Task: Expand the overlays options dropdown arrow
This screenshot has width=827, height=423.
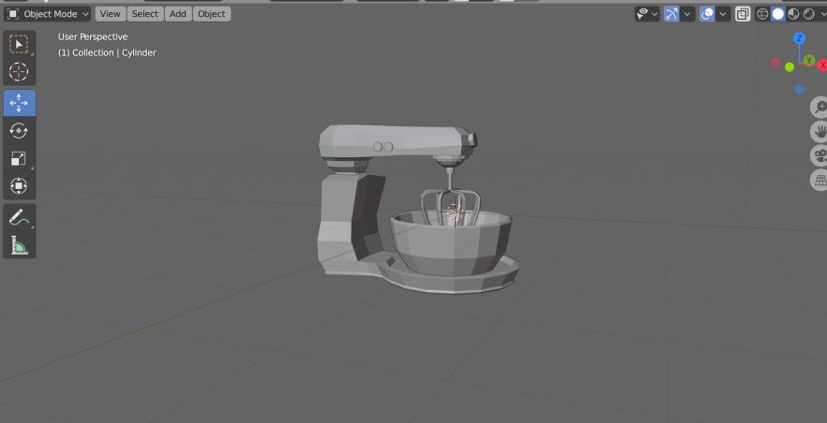Action: pos(723,14)
